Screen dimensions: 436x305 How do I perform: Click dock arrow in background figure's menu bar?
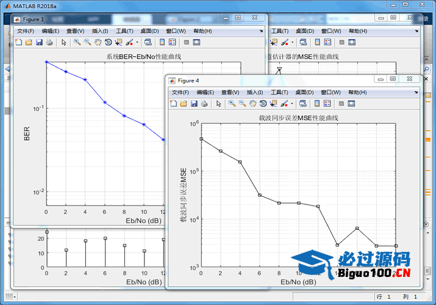click(x=416, y=31)
